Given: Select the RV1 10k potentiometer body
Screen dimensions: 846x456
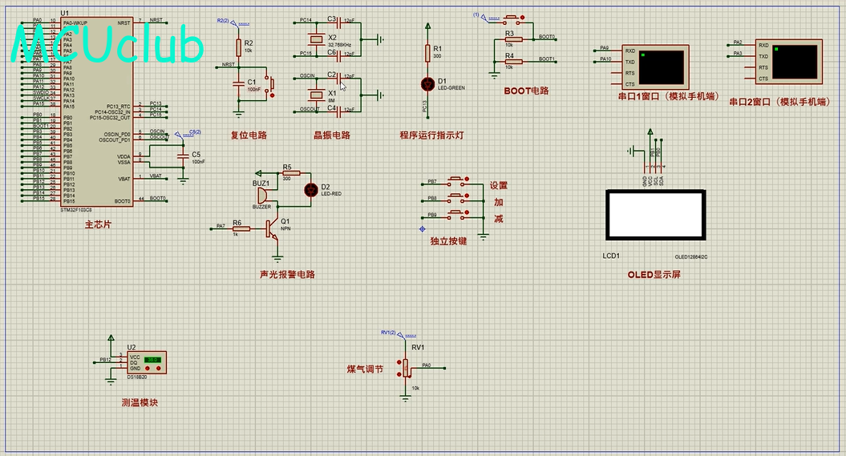Looking at the screenshot, I should pos(405,368).
